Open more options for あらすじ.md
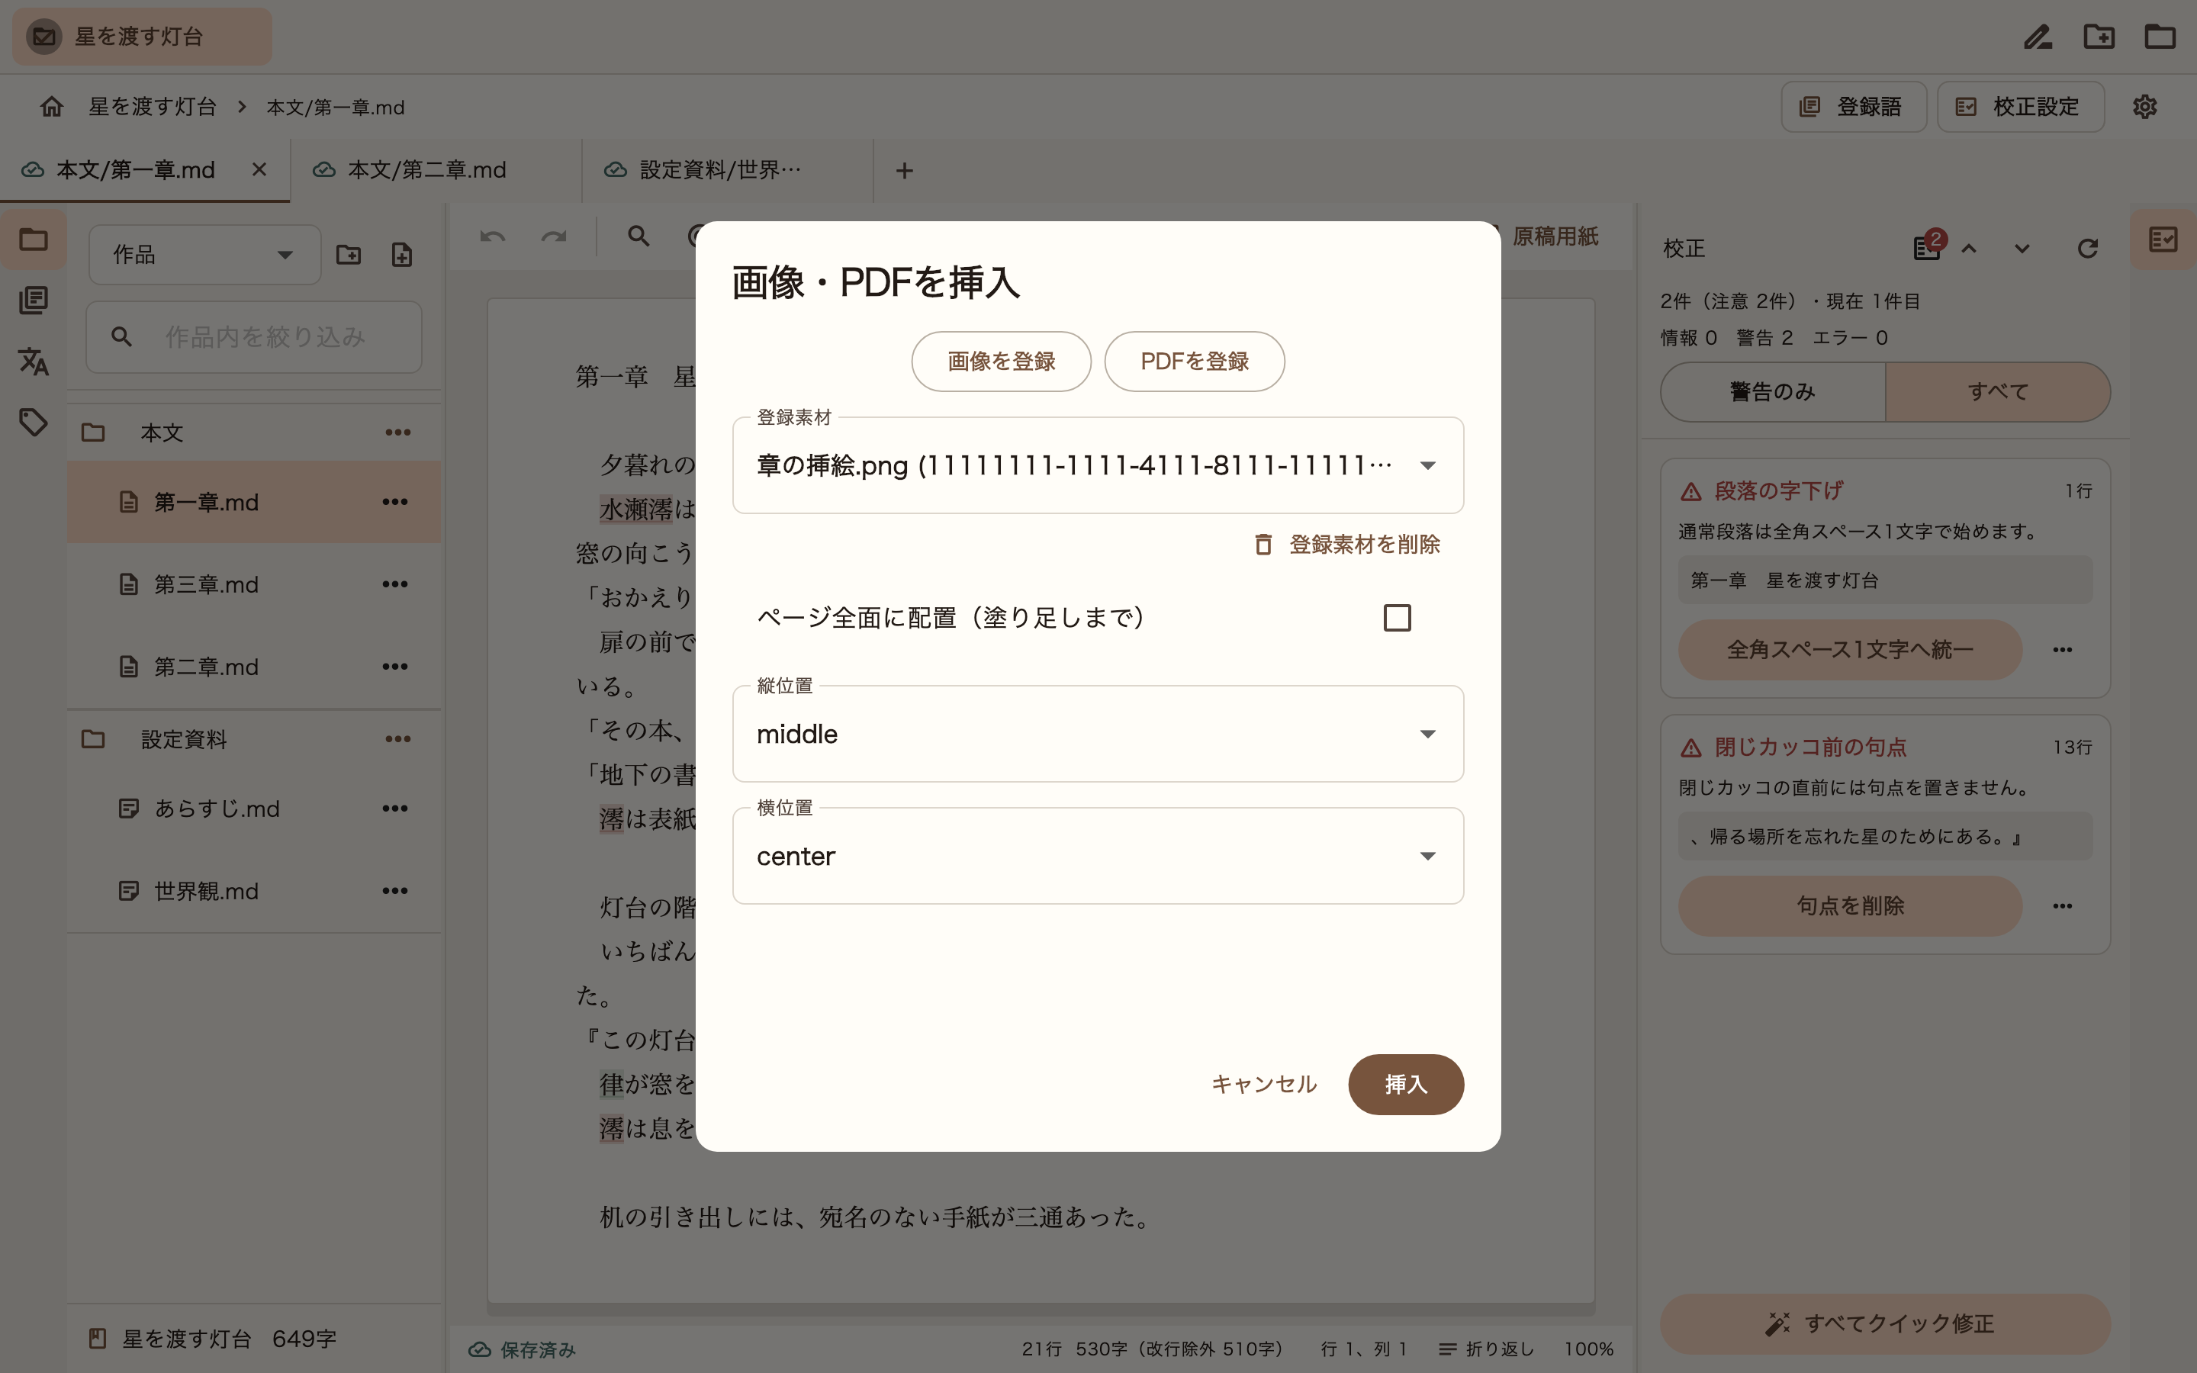Viewport: 2197px width, 1373px height. click(x=395, y=809)
